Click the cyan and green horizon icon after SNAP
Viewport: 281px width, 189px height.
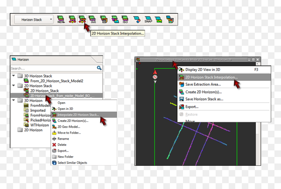click(158, 19)
